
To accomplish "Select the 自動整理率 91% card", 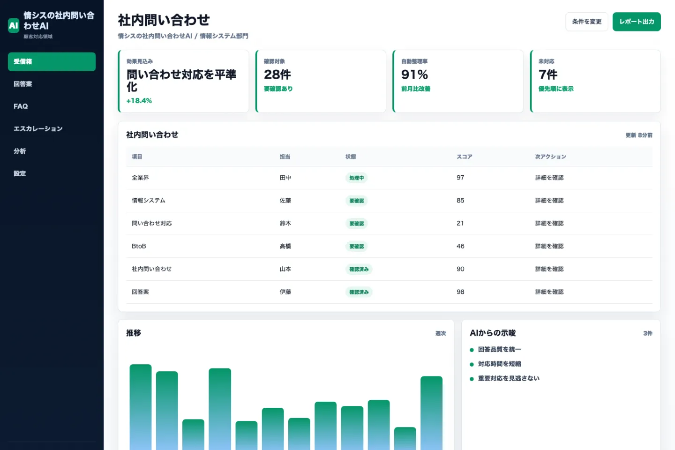I will pos(458,81).
